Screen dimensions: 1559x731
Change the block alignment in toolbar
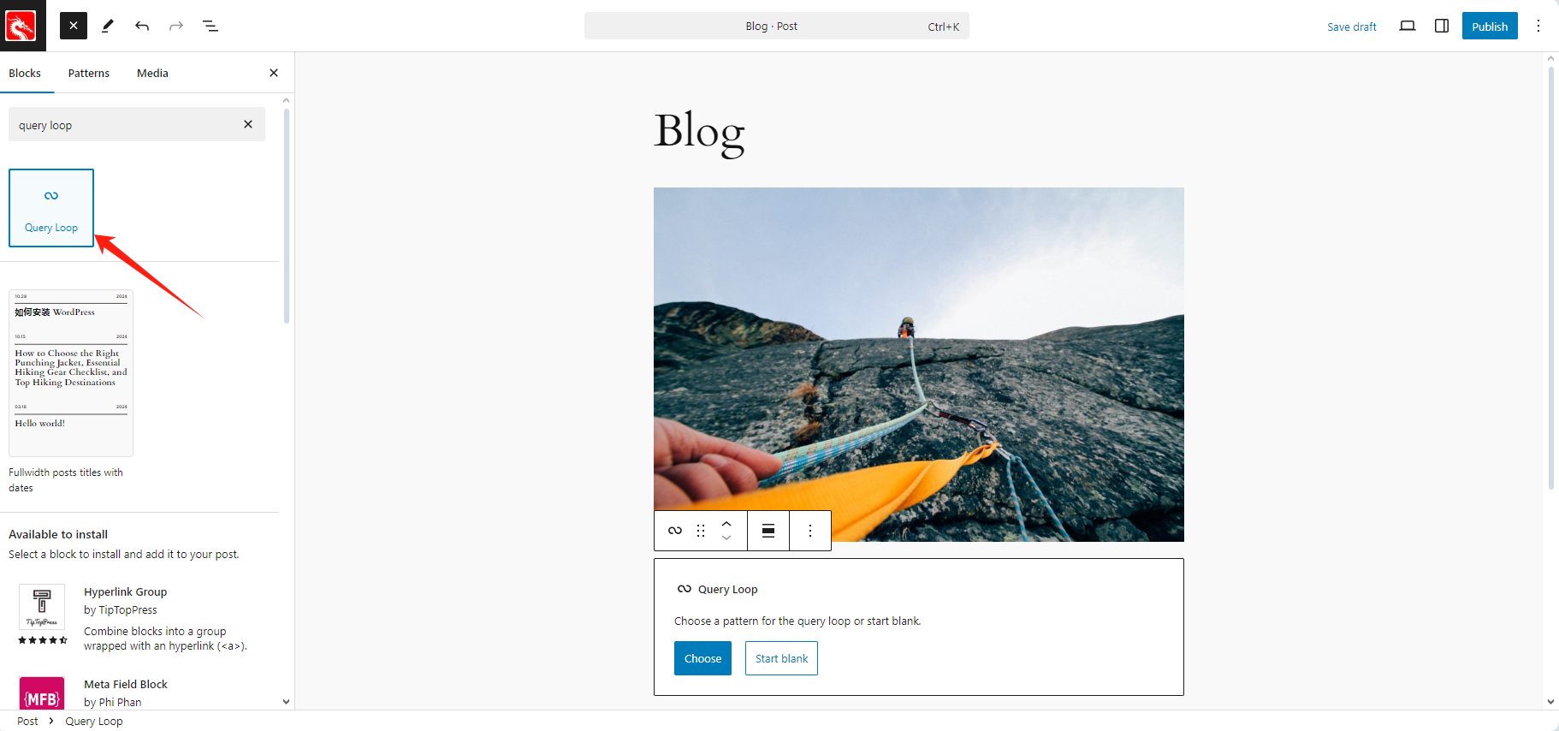(768, 531)
